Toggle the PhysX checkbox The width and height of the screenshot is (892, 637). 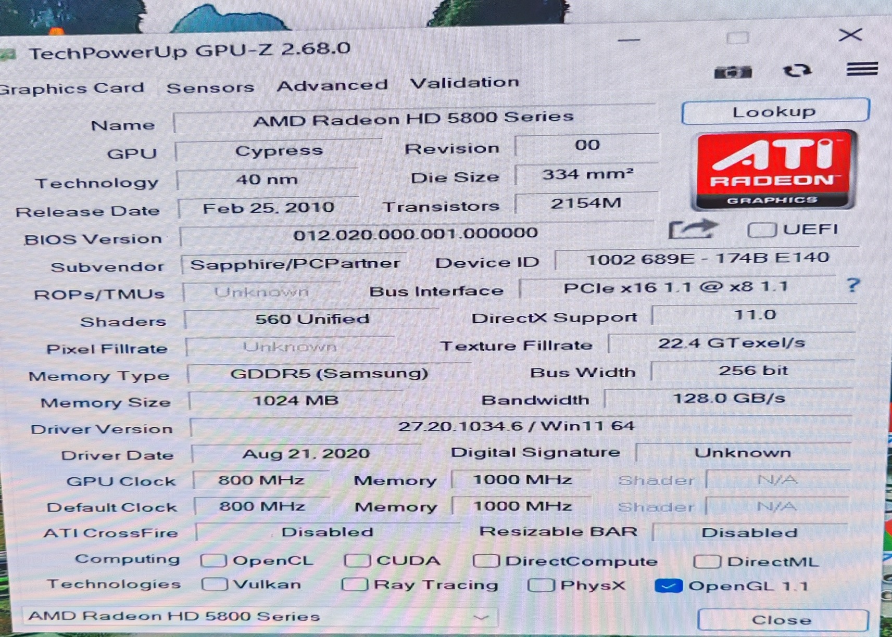pyautogui.click(x=541, y=585)
